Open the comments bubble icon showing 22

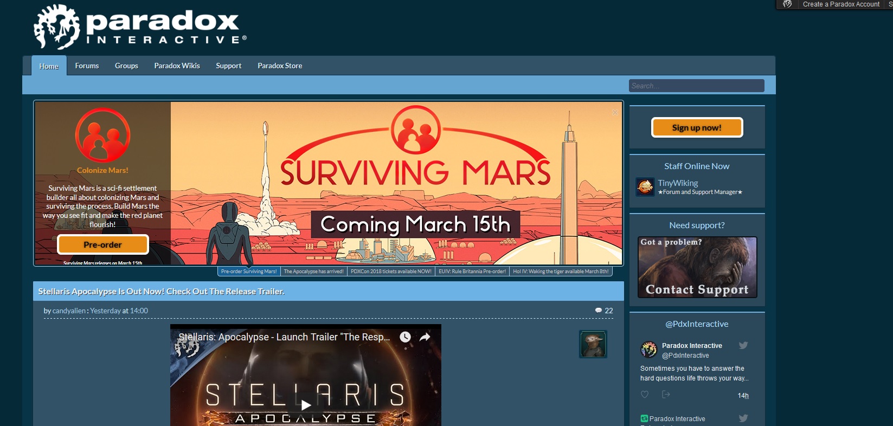tap(599, 311)
